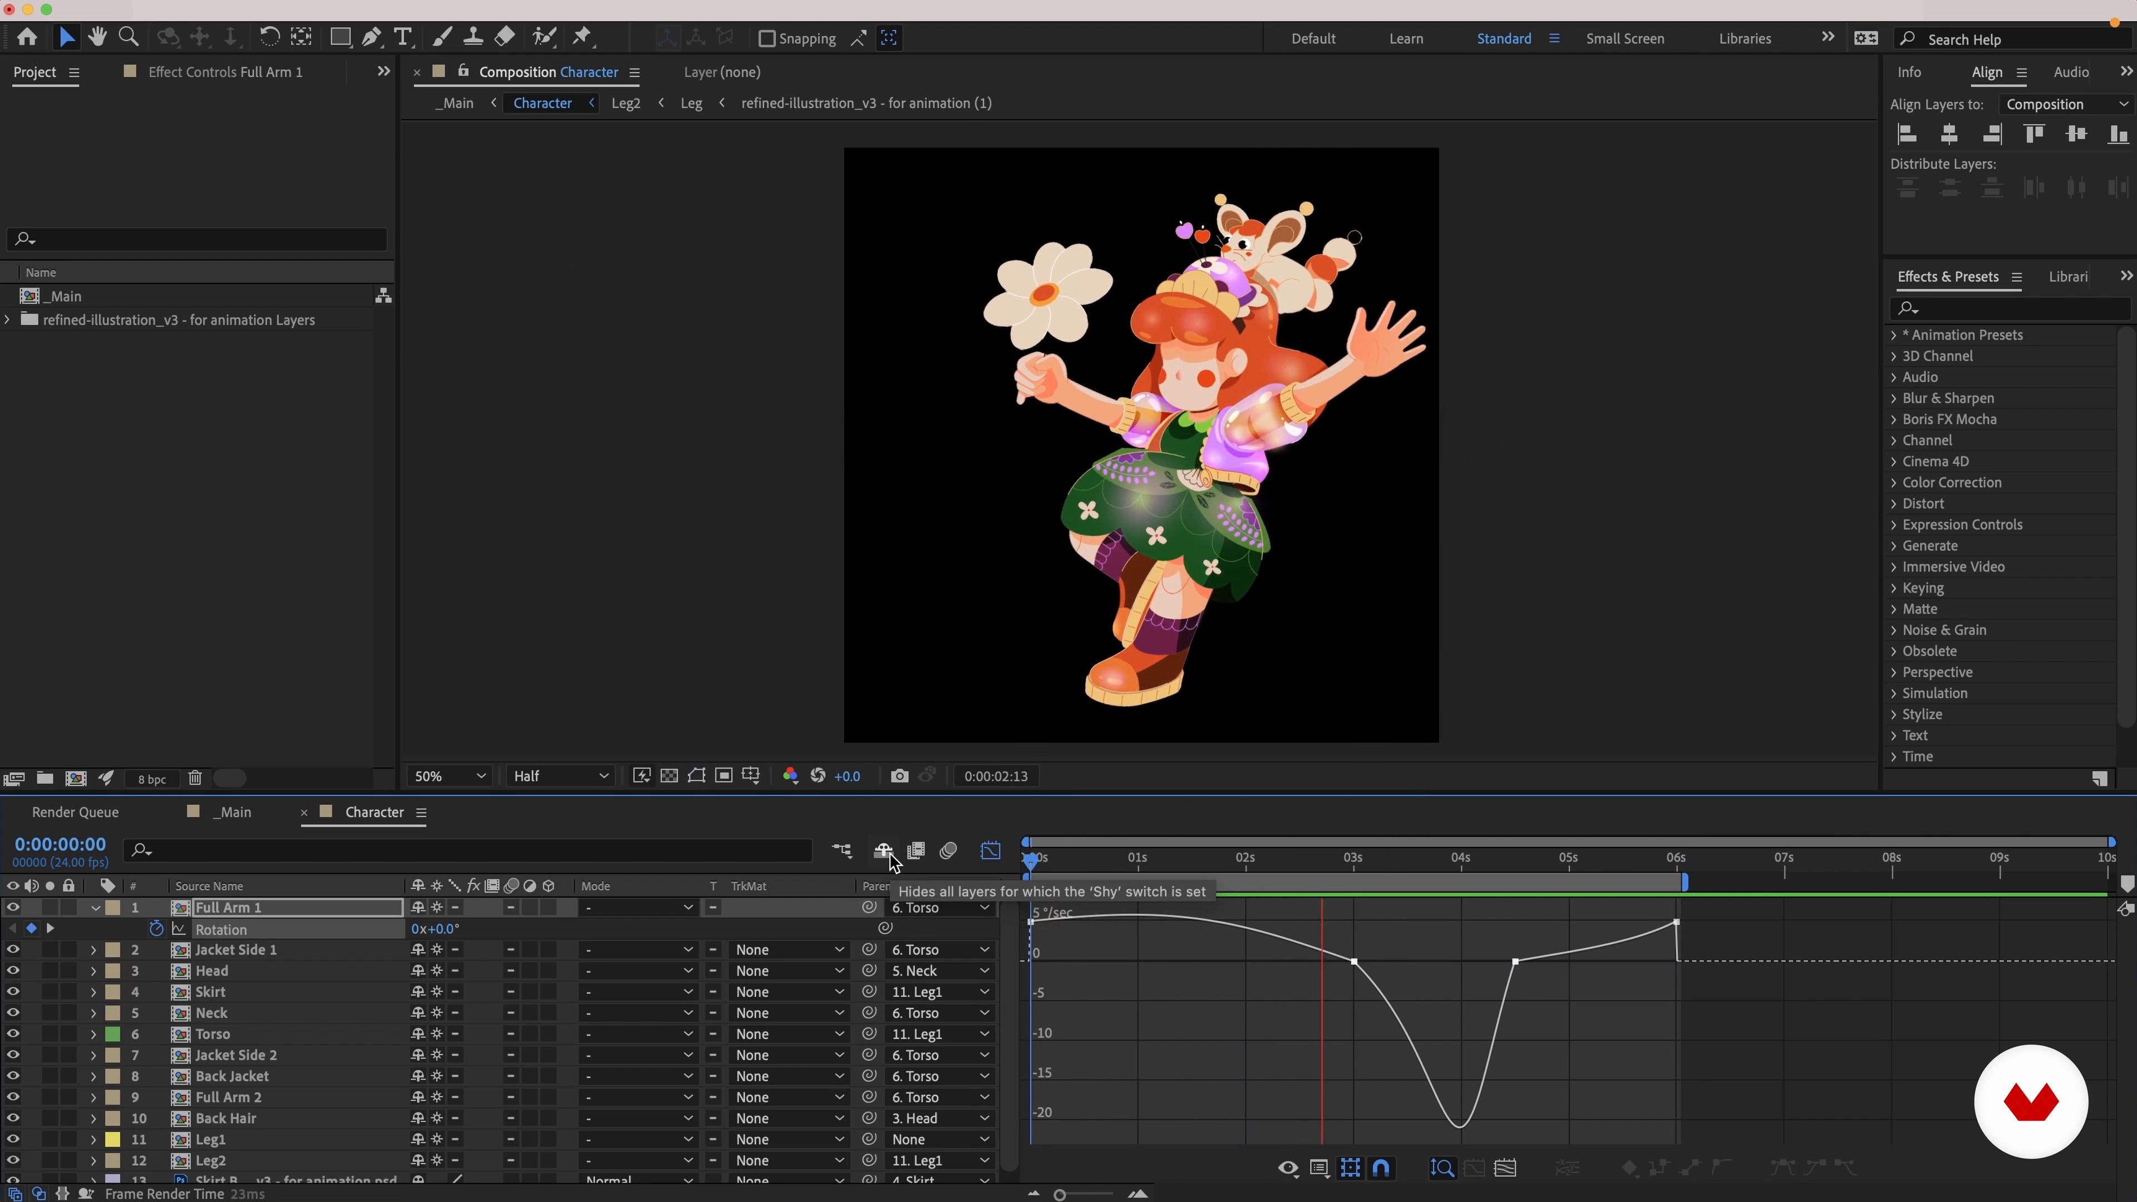2137x1202 pixels.
Task: Select the Type text tool
Action: 403,37
